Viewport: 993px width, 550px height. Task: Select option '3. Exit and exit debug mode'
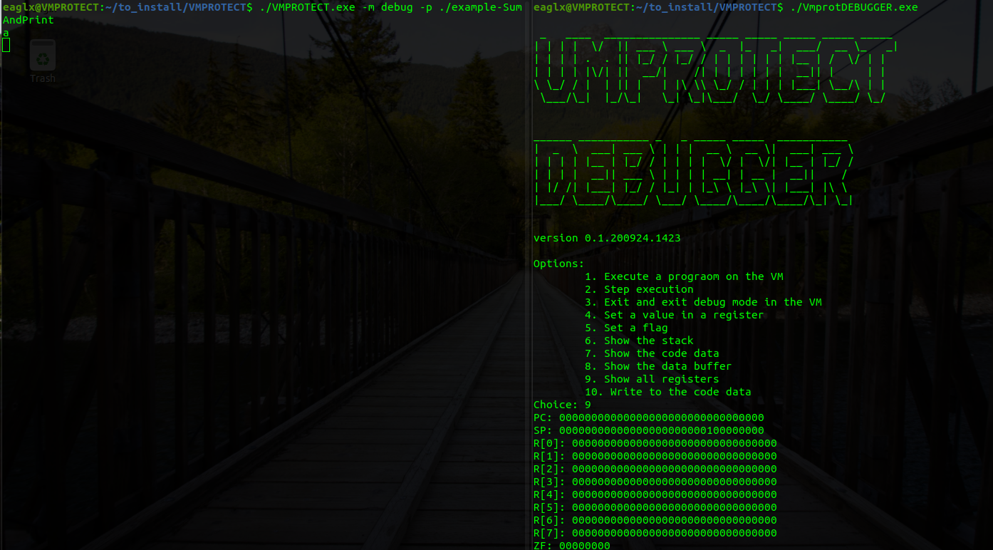(x=703, y=302)
